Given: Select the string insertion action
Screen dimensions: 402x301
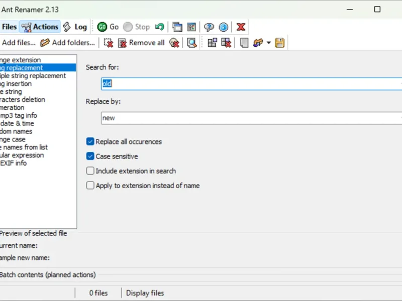Looking at the screenshot, I should click(x=38, y=84).
